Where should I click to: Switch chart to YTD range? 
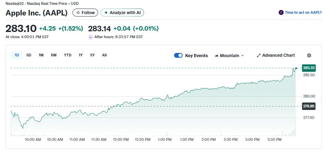coord(68,55)
